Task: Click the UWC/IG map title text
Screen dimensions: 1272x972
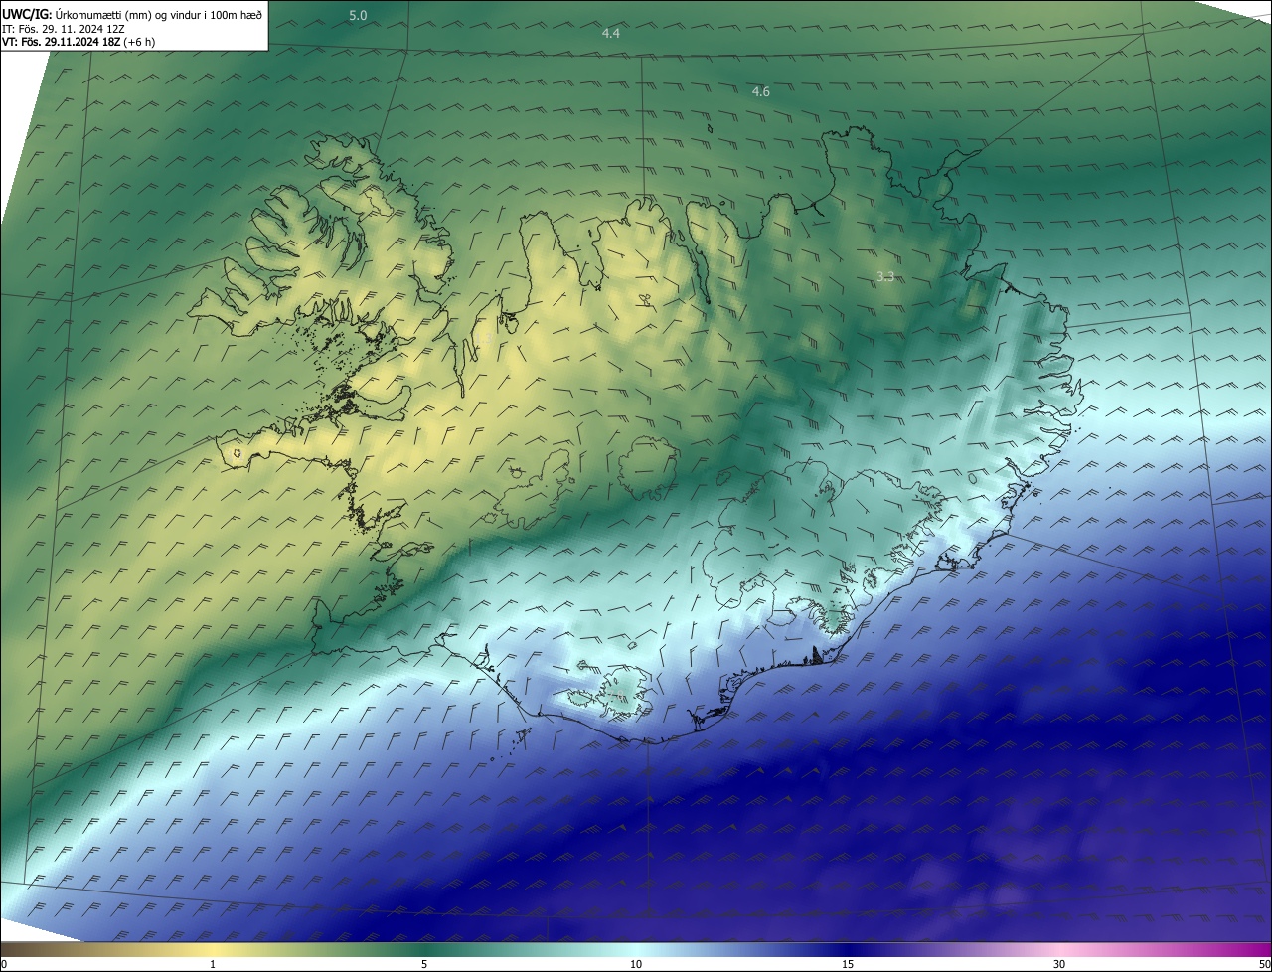Action: pos(132,14)
